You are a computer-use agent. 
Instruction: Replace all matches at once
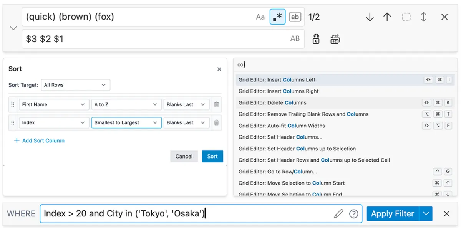(335, 39)
